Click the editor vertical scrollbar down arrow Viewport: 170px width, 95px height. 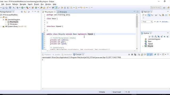[137, 49]
